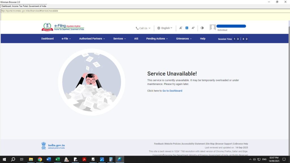Click the india.gov.in national portal logo
The width and height of the screenshot is (290, 163).
[x=53, y=146]
